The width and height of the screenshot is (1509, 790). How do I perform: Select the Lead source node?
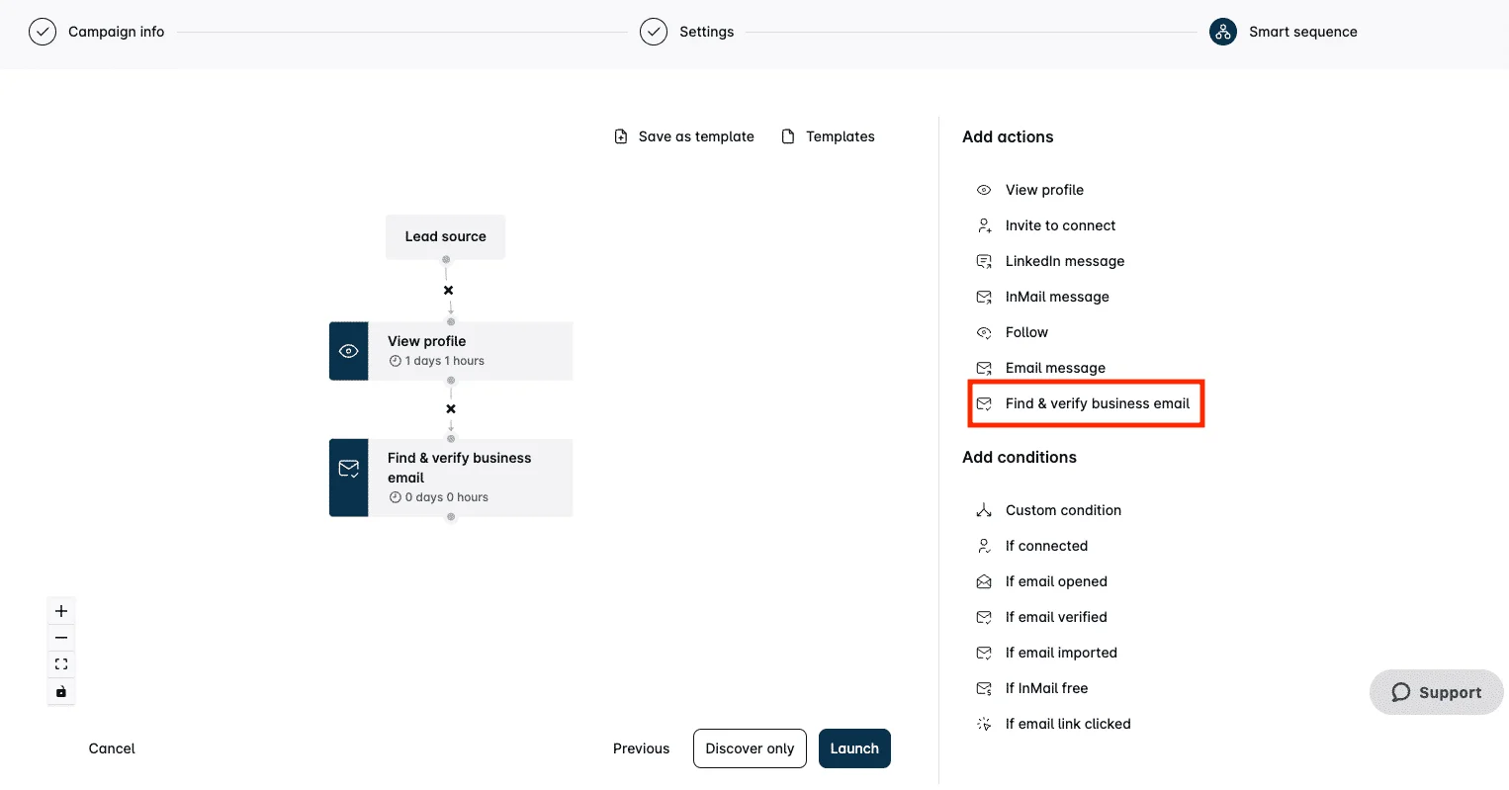(x=445, y=236)
